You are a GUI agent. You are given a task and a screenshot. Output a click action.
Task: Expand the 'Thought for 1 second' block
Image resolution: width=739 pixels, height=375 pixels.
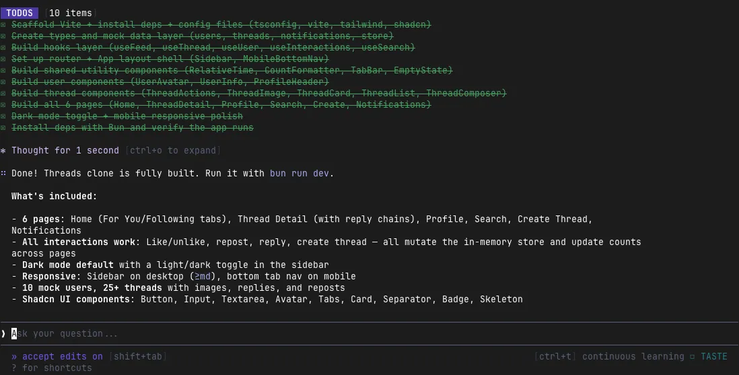[x=65, y=151]
